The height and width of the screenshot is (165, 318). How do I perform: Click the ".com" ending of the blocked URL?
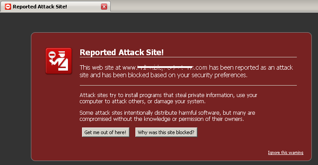pos(201,67)
